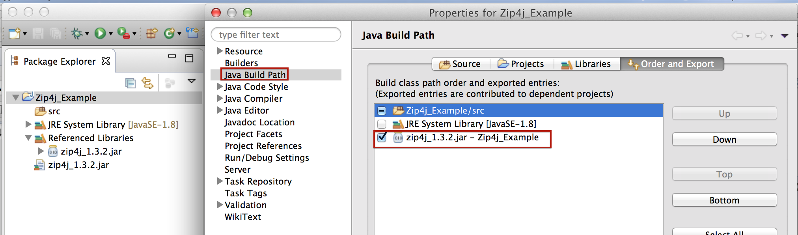Image resolution: width=798 pixels, height=235 pixels.
Task: Select WikiText properties page
Action: point(243,217)
